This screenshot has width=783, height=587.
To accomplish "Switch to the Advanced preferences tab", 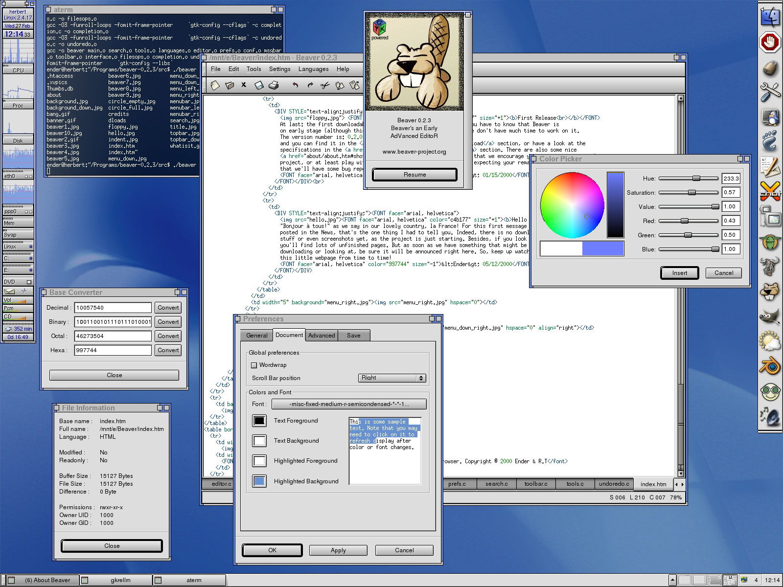I will 322,336.
